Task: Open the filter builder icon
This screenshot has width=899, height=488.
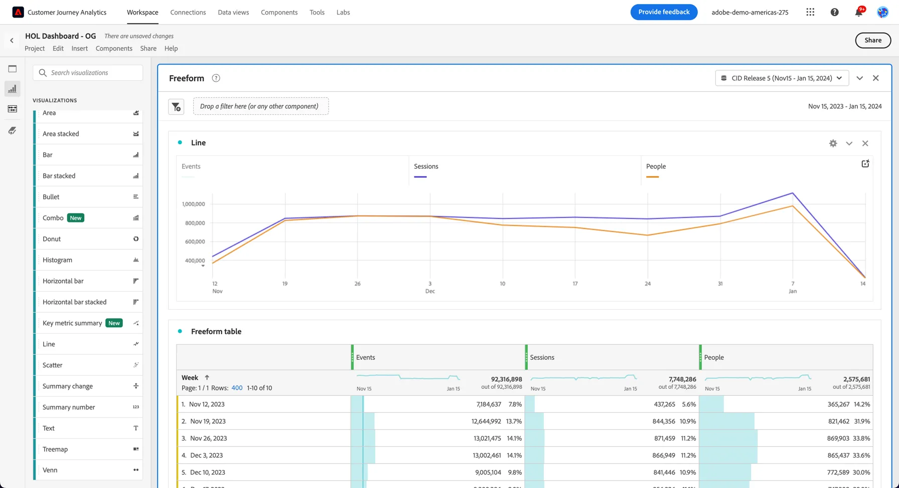Action: [x=176, y=107]
